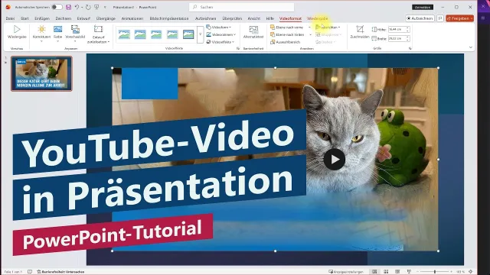
Task: Click Barrierefreiheit: Untersuchen in status bar
Action: pos(60,272)
